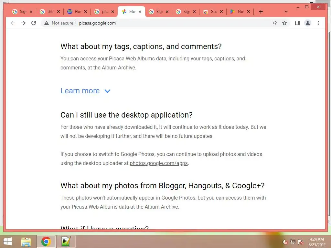The image size is (331, 248).
Task: Click the desktop application question heading
Action: [126, 115]
